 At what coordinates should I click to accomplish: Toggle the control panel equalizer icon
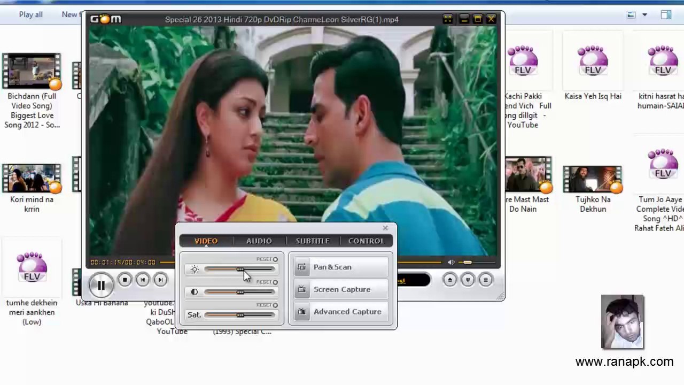click(x=468, y=280)
